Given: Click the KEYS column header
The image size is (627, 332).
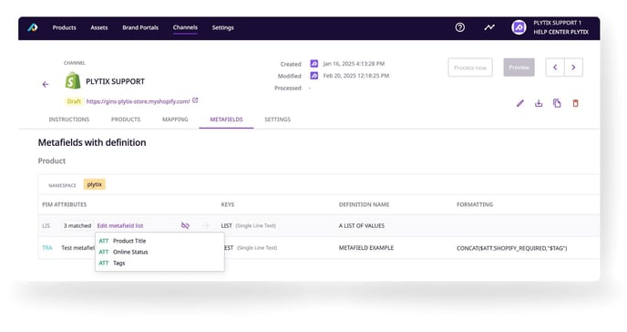Looking at the screenshot, I should (x=228, y=204).
